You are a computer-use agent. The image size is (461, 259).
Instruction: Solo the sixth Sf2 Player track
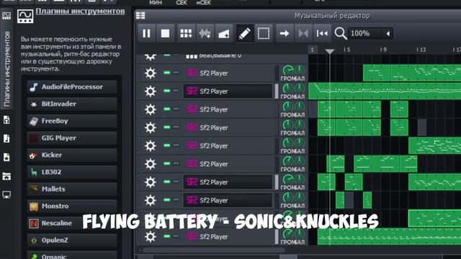point(176,163)
